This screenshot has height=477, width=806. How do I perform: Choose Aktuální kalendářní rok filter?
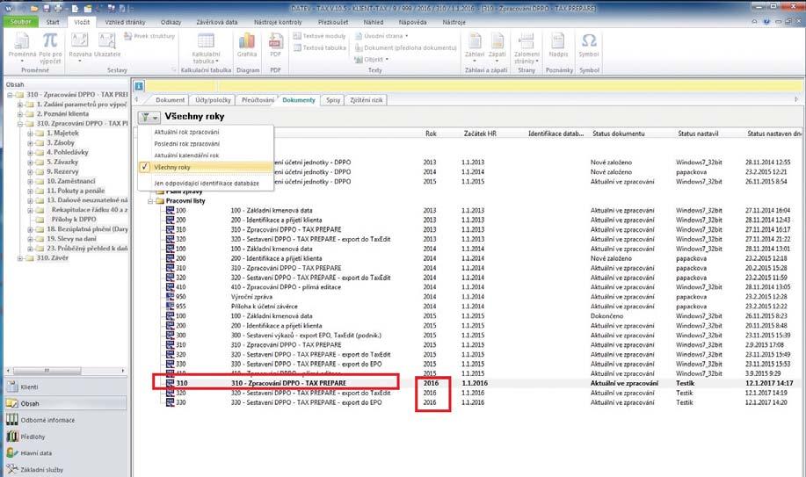coord(186,155)
